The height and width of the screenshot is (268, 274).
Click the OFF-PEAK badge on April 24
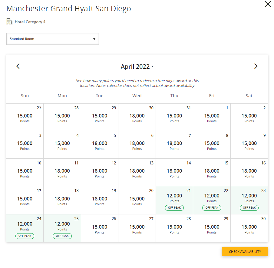coord(25,236)
